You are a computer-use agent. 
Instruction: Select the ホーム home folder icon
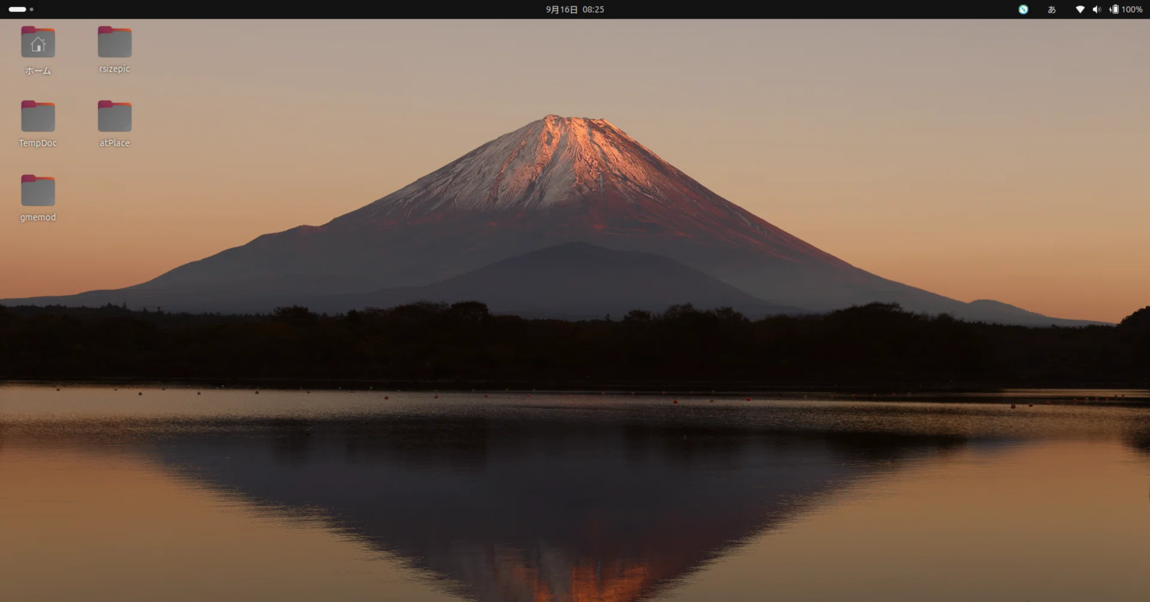point(38,43)
